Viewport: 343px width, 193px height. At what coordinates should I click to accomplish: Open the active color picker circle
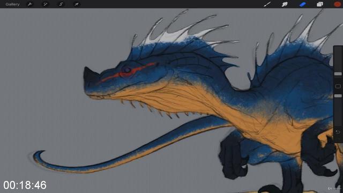pos(337,4)
